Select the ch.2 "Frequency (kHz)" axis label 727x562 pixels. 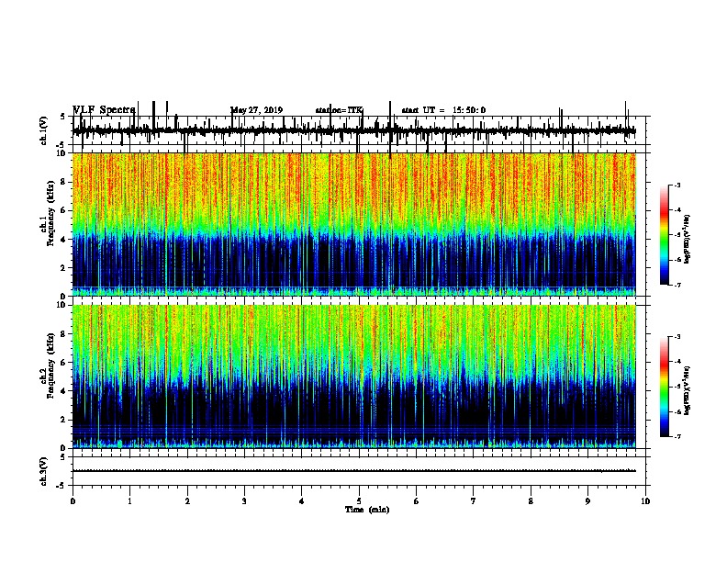point(50,365)
